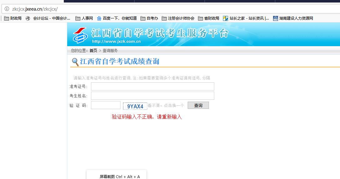
Task: Click the magnifier icon beside 成绩查询 heading
Action: point(75,62)
